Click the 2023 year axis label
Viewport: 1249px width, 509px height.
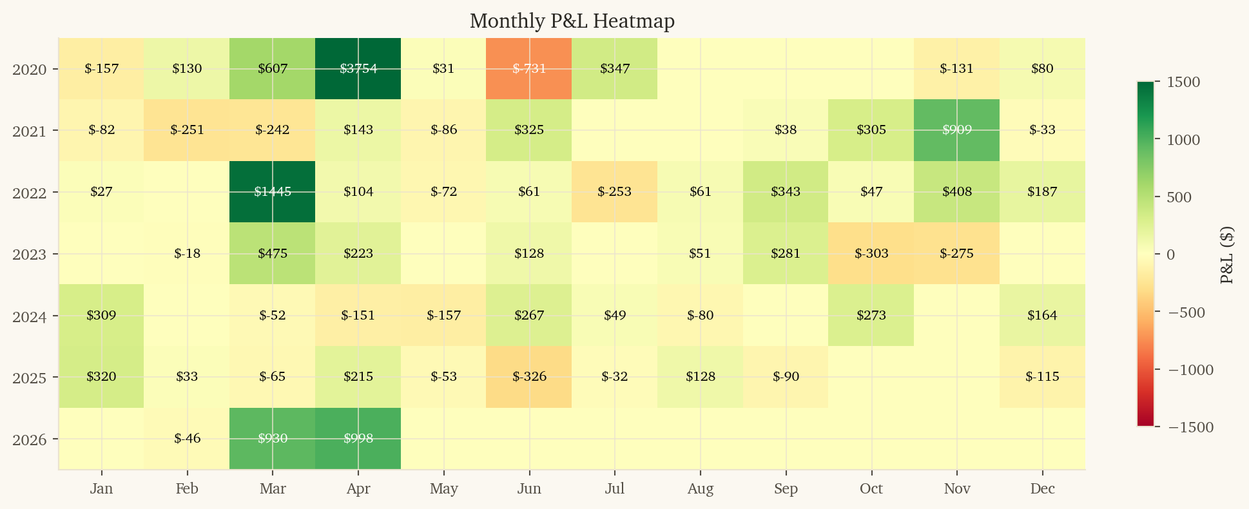pyautogui.click(x=30, y=254)
